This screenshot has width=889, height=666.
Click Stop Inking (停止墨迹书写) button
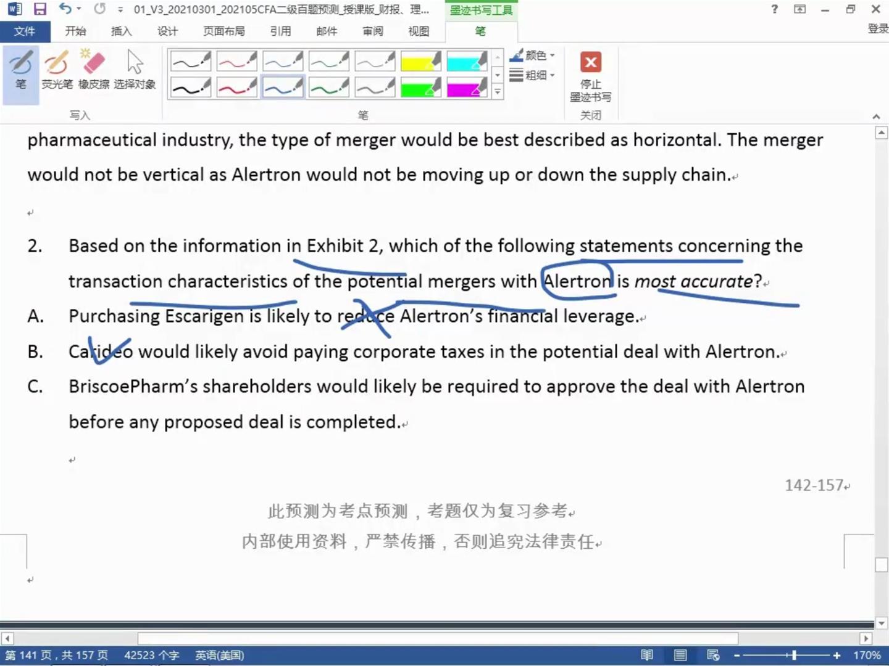pyautogui.click(x=590, y=76)
